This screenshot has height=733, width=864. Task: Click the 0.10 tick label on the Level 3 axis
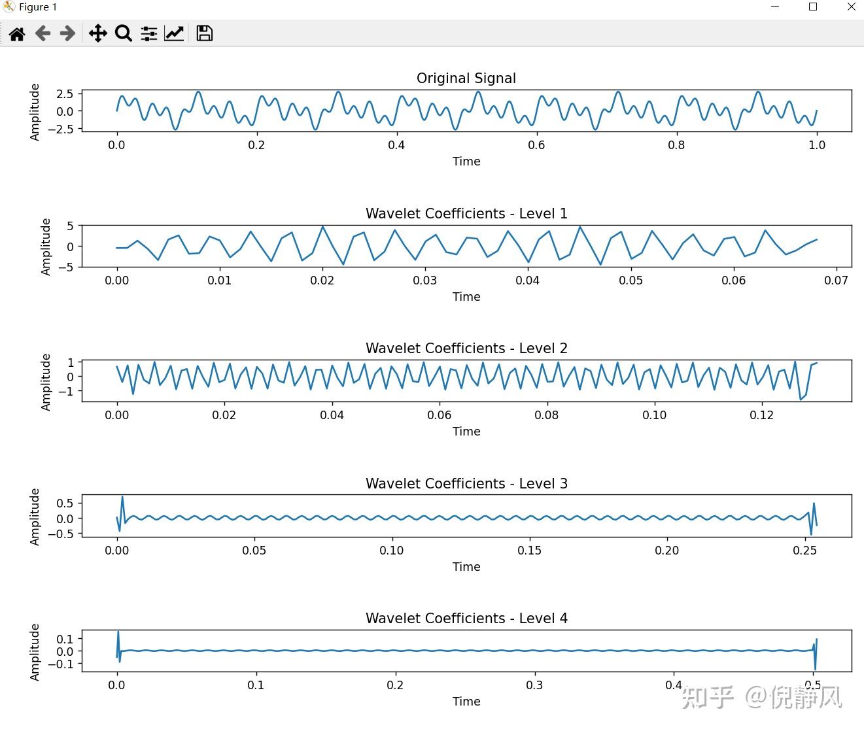coord(391,551)
